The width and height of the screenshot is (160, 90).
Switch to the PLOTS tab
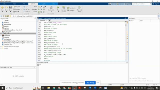pyautogui.click(x=14, y=4)
